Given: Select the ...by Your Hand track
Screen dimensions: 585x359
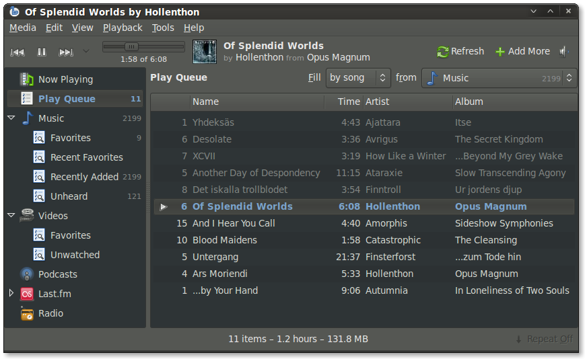Looking at the screenshot, I should pyautogui.click(x=364, y=290).
